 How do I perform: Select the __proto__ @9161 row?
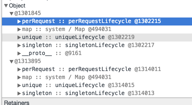(x=97, y=53)
